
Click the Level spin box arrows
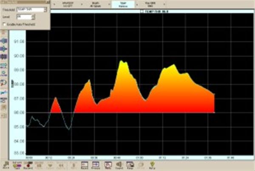(34, 17)
